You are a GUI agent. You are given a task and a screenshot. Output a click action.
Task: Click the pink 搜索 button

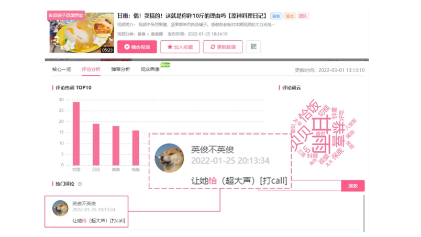point(353,186)
